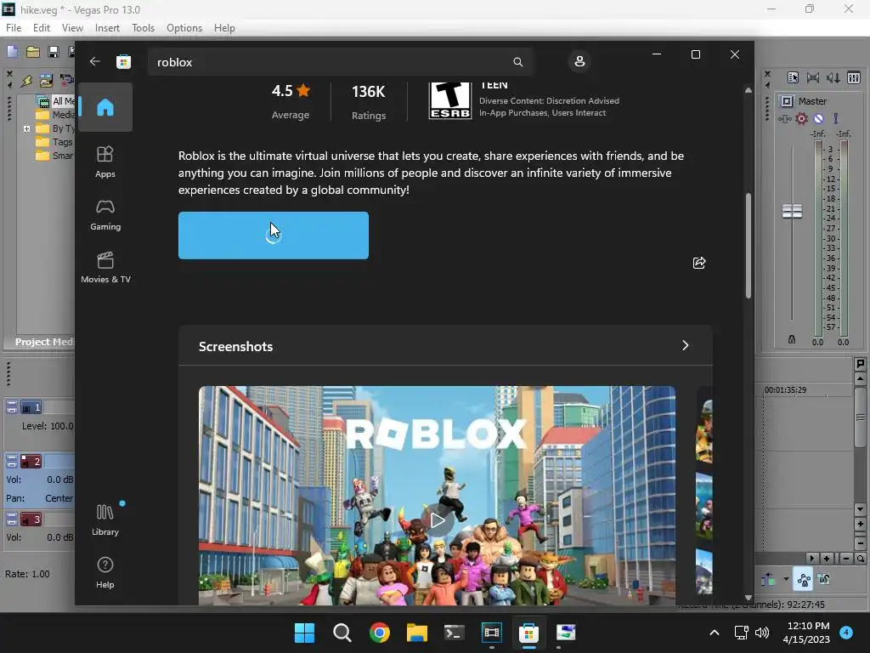The height and width of the screenshot is (653, 870).
Task: Open the View menu in Vegas Pro
Action: pos(72,28)
